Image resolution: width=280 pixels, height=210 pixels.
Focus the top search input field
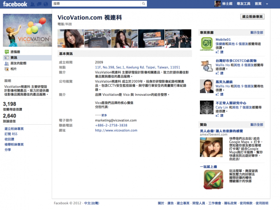(x=96, y=3)
